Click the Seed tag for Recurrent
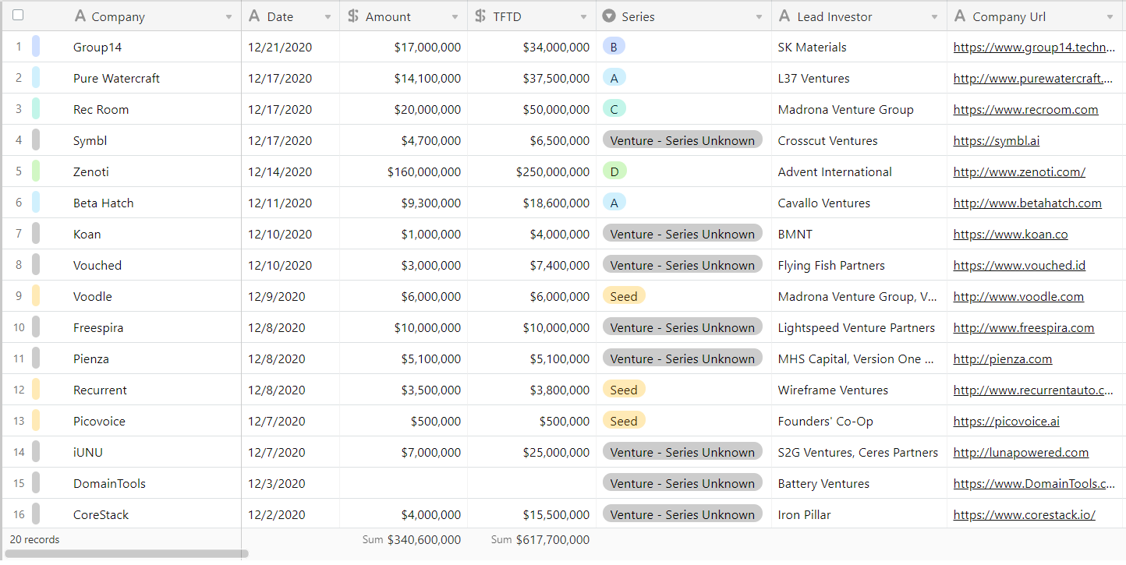Image resolution: width=1126 pixels, height=565 pixels. point(624,390)
